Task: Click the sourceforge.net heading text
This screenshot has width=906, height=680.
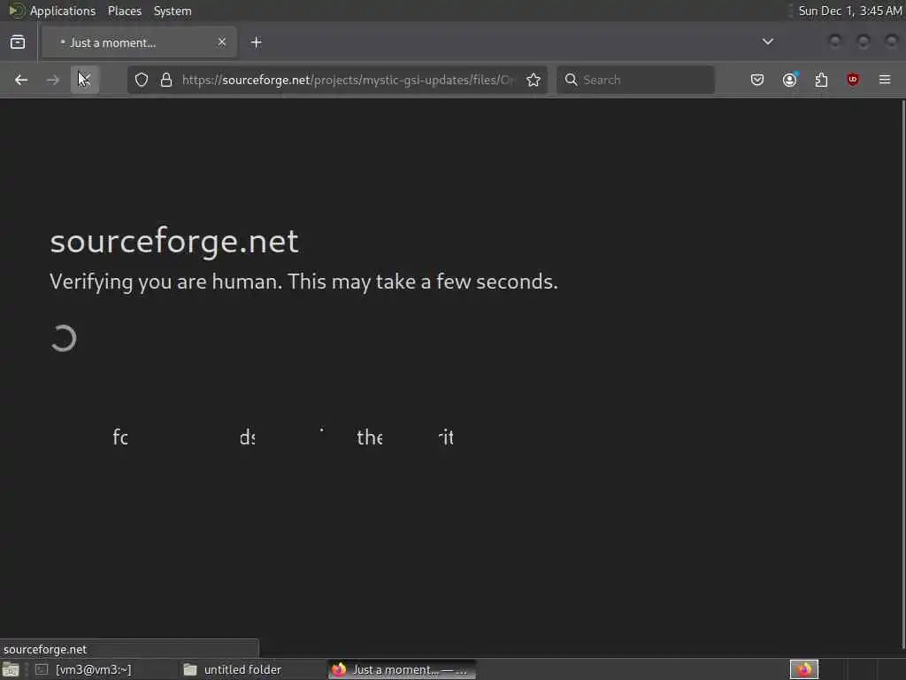Action: point(174,241)
